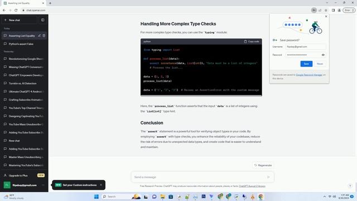Screen dimensions: 357x201
Task: Open the Chrome profile icon
Action: (339, 10)
